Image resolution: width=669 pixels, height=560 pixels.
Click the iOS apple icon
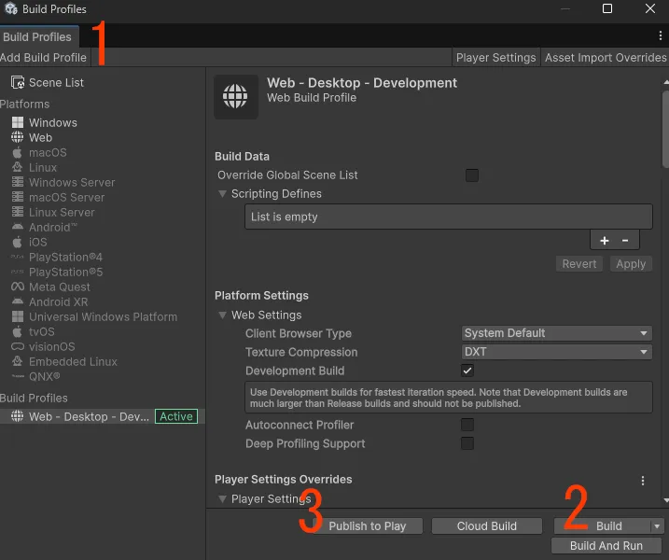point(17,242)
